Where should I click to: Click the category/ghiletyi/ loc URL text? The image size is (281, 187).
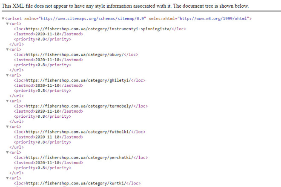point(78,80)
